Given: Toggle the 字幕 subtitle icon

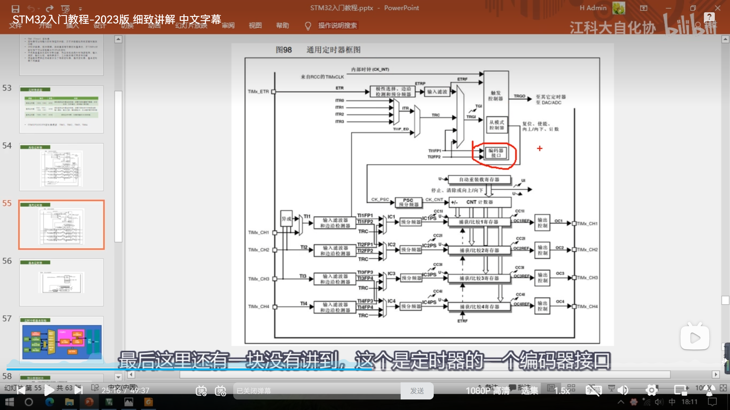Looking at the screenshot, I should (594, 390).
